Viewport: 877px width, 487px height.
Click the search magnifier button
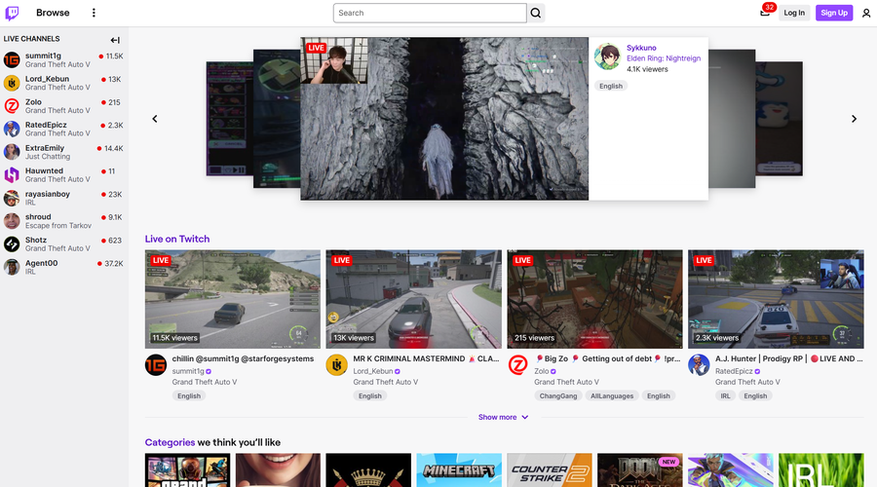536,13
